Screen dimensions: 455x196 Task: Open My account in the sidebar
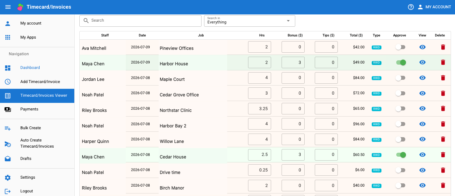(37, 23)
